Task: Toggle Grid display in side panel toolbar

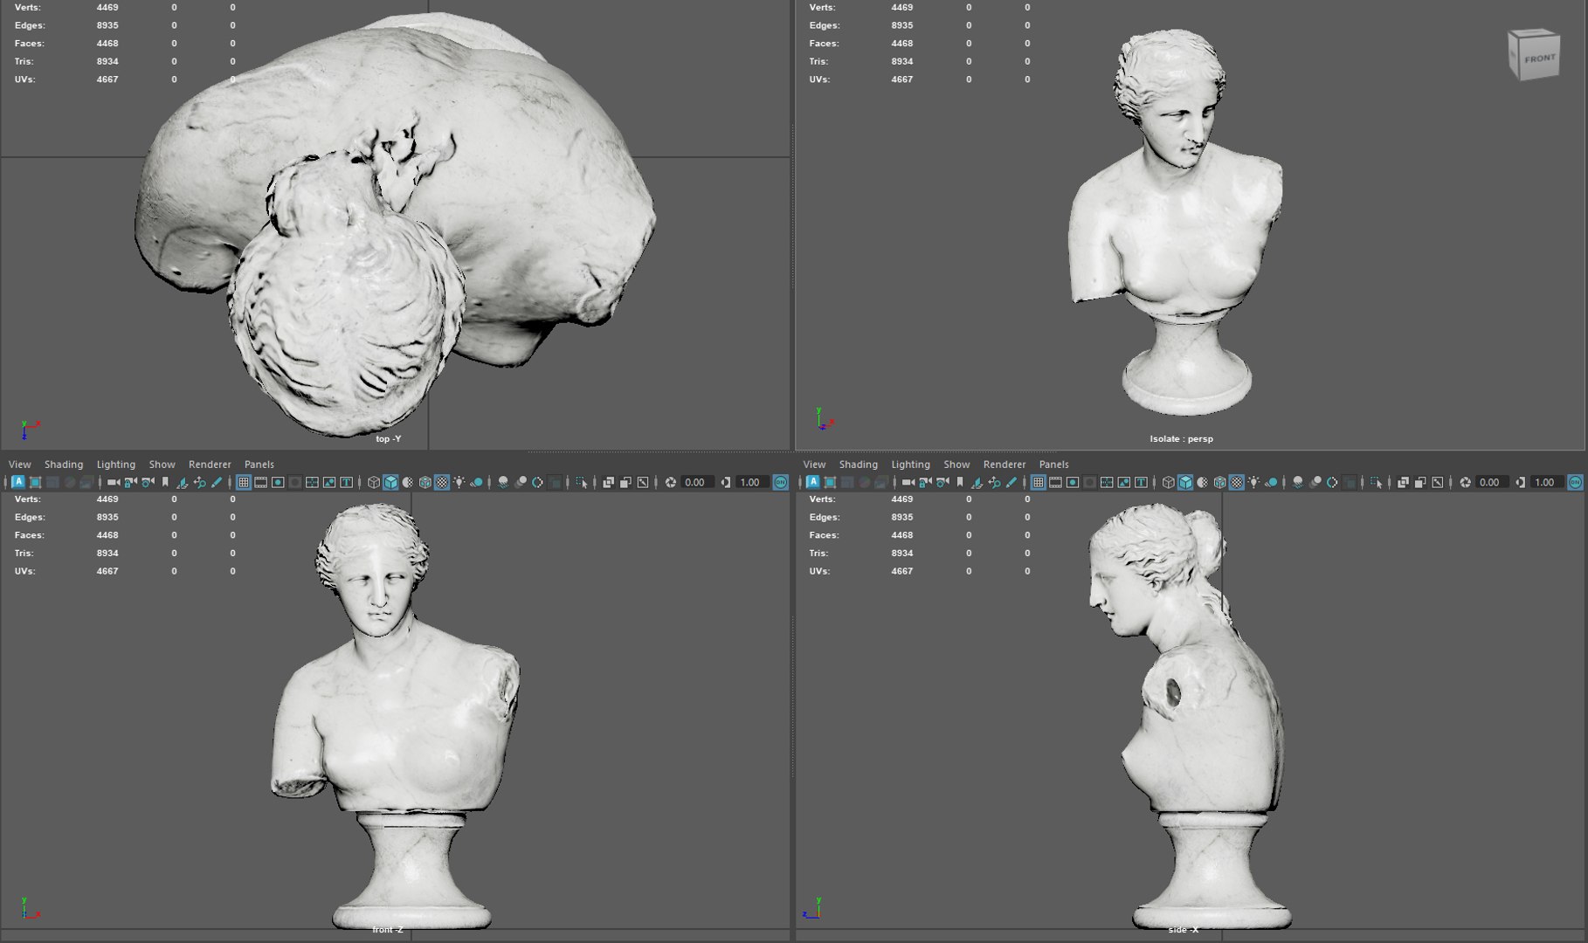Action: point(1038,482)
